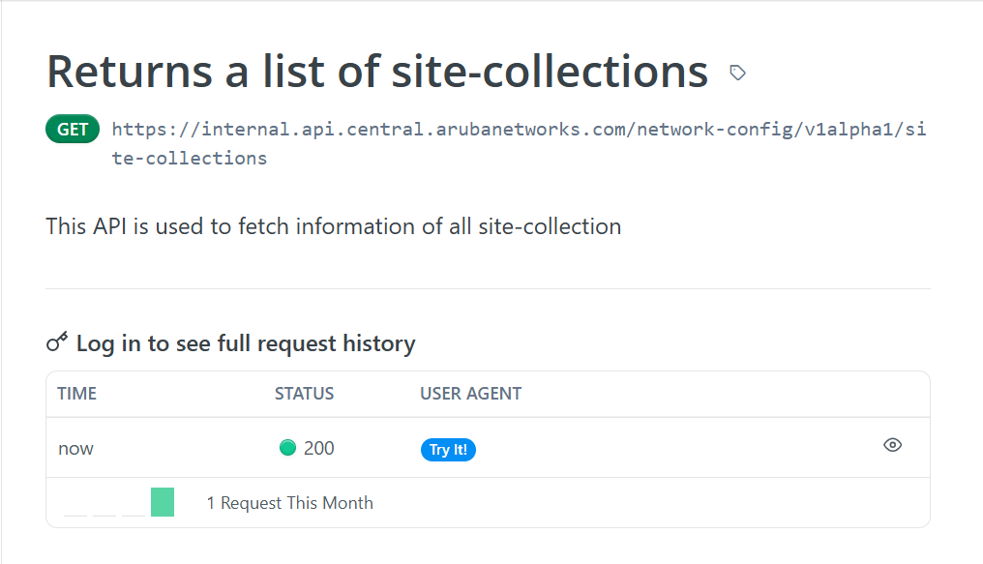Click the 'Returns a list of site-collections' heading
983x564 pixels.
pos(377,72)
